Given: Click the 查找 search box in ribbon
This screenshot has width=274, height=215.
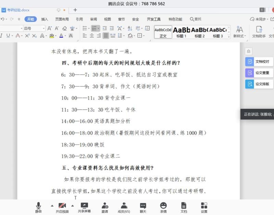Looking at the screenshot, I should (x=196, y=19).
